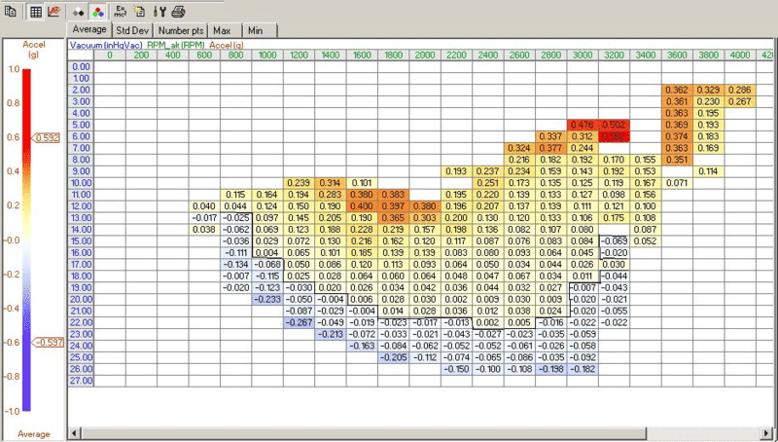
Task: Select the Max tab
Action: (x=222, y=30)
